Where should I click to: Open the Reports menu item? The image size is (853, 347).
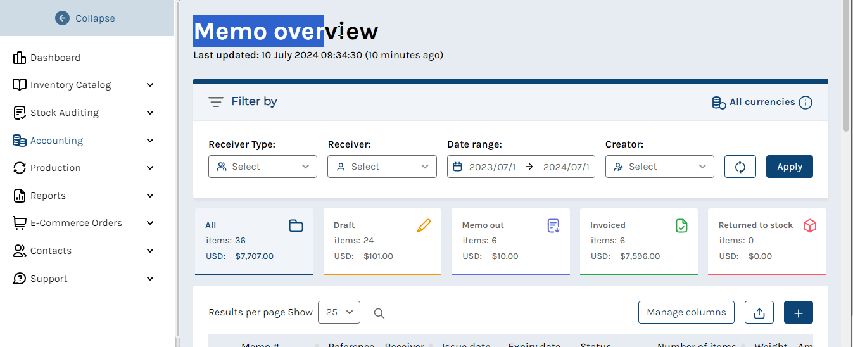[x=48, y=196]
